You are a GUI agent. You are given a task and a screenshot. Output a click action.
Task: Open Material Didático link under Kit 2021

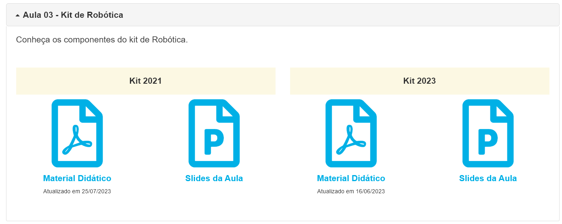pos(77,178)
